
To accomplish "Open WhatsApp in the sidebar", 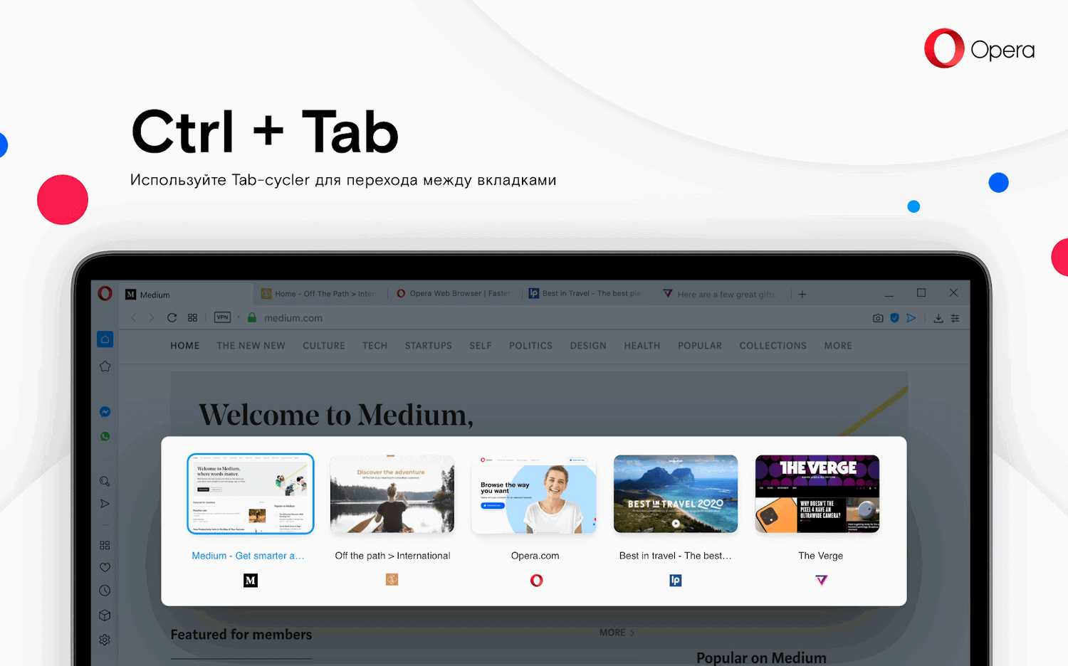I will click(x=105, y=436).
